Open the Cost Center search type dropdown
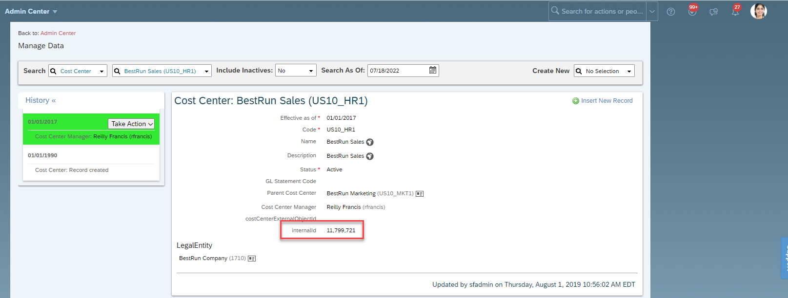 [78, 71]
